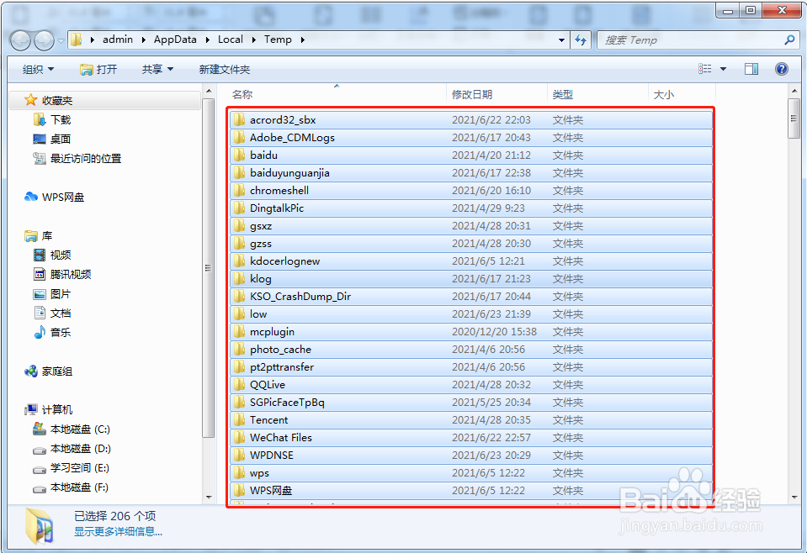Click the Back navigation arrow
The width and height of the screenshot is (807, 553).
20,40
